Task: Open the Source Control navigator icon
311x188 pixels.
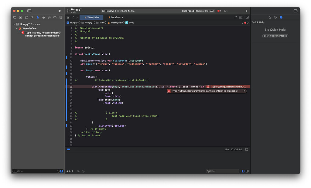Action: coord(20,17)
